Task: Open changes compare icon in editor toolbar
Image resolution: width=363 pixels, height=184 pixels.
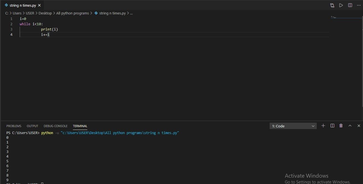Action: [332, 5]
